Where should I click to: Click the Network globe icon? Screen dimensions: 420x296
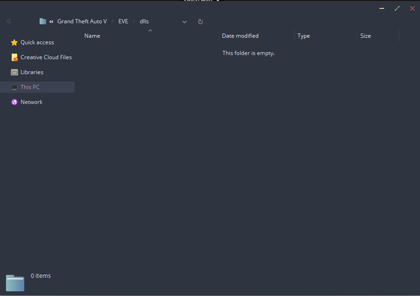pyautogui.click(x=14, y=102)
